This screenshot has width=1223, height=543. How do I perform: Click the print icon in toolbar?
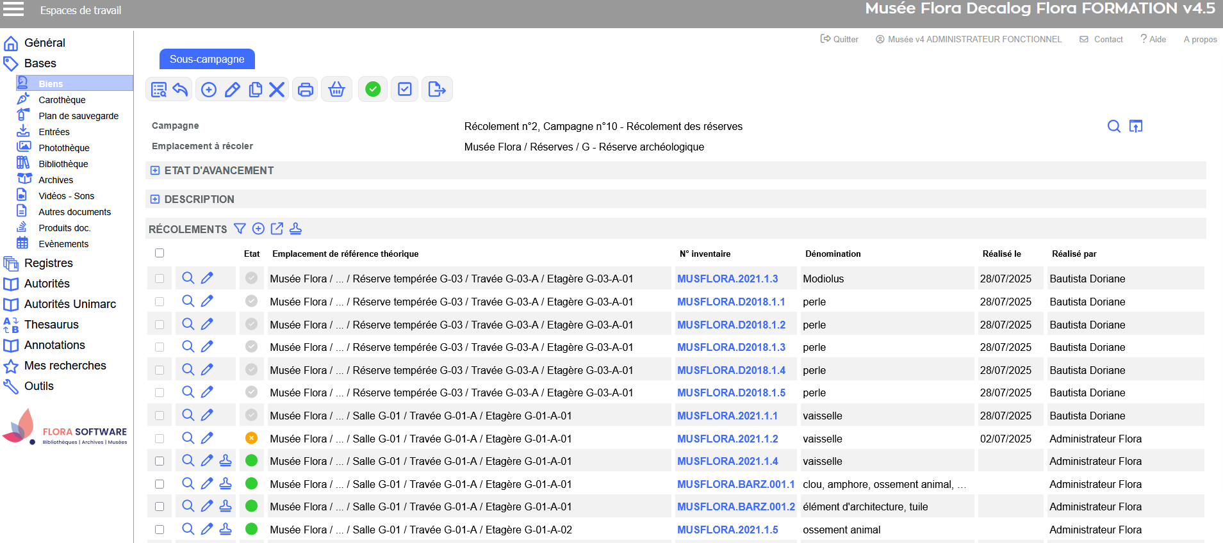[x=306, y=90]
